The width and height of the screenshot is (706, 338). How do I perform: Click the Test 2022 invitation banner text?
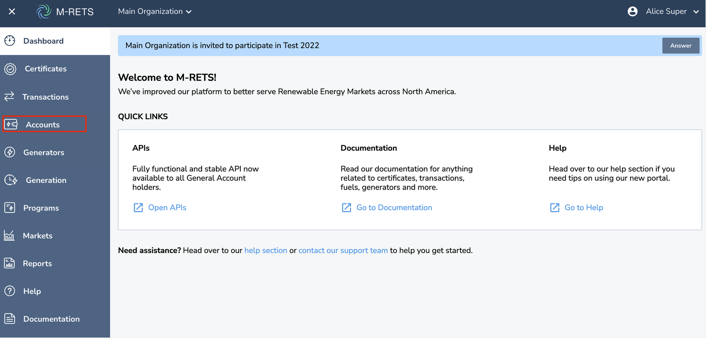(x=222, y=45)
